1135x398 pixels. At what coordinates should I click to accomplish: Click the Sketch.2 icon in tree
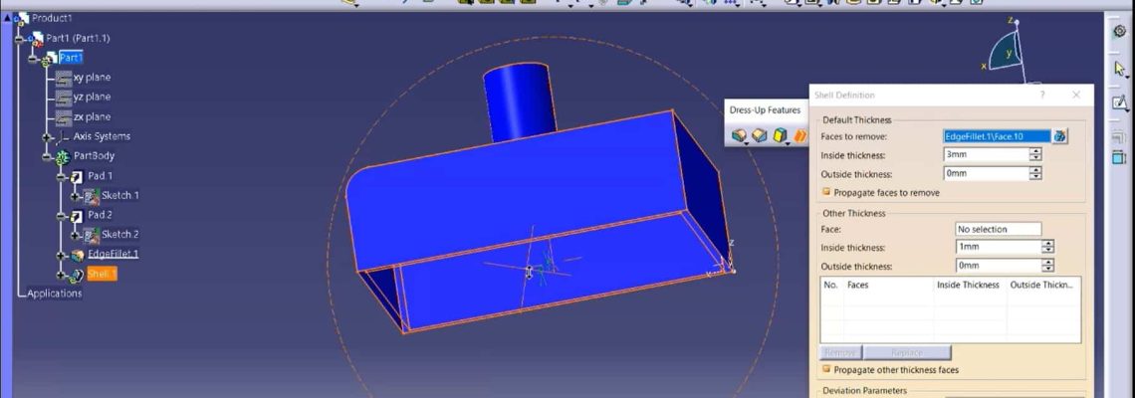tap(92, 235)
